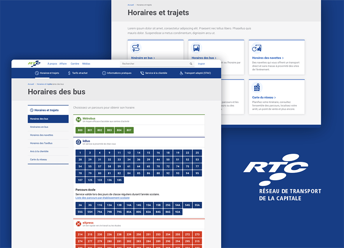Click the dollar icon for Tarifs et achat
Viewport: 344px width, 248px height.
(x=69, y=73)
